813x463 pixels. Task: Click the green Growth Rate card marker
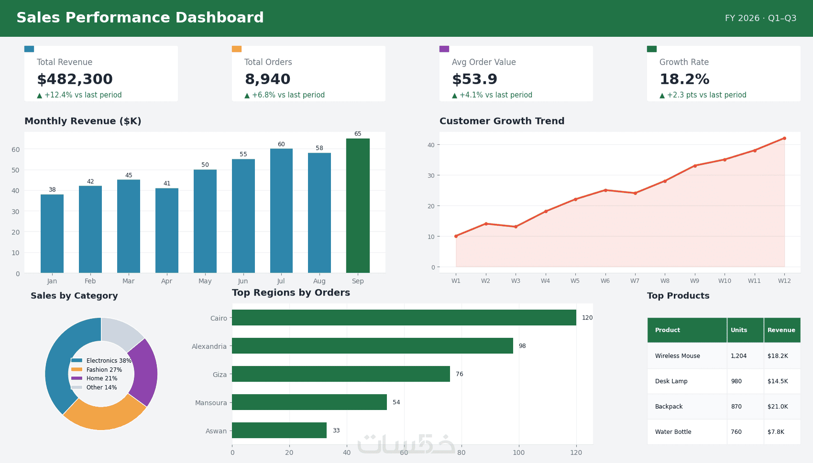tap(652, 49)
